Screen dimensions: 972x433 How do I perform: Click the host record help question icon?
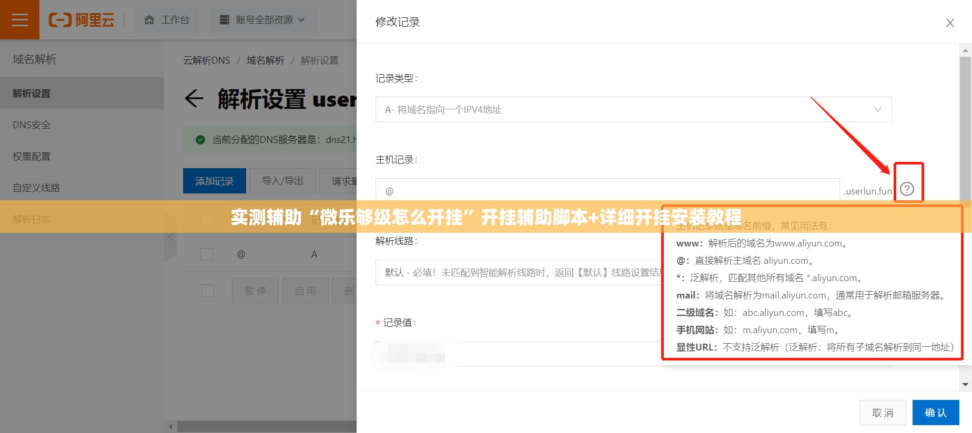[907, 189]
